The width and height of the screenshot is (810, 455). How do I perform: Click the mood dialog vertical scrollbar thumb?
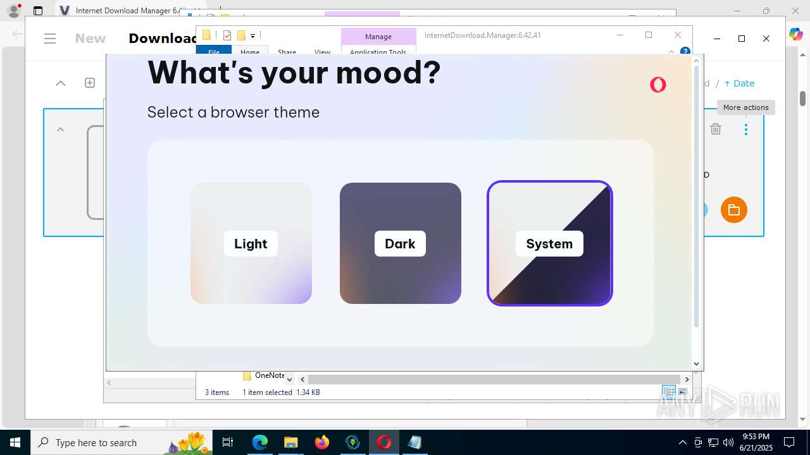(x=697, y=196)
